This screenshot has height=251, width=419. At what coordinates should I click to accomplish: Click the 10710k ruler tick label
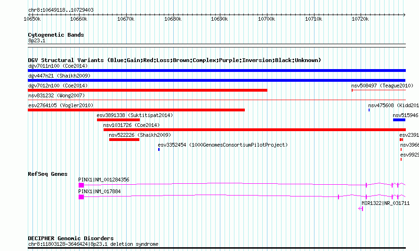coord(314,19)
